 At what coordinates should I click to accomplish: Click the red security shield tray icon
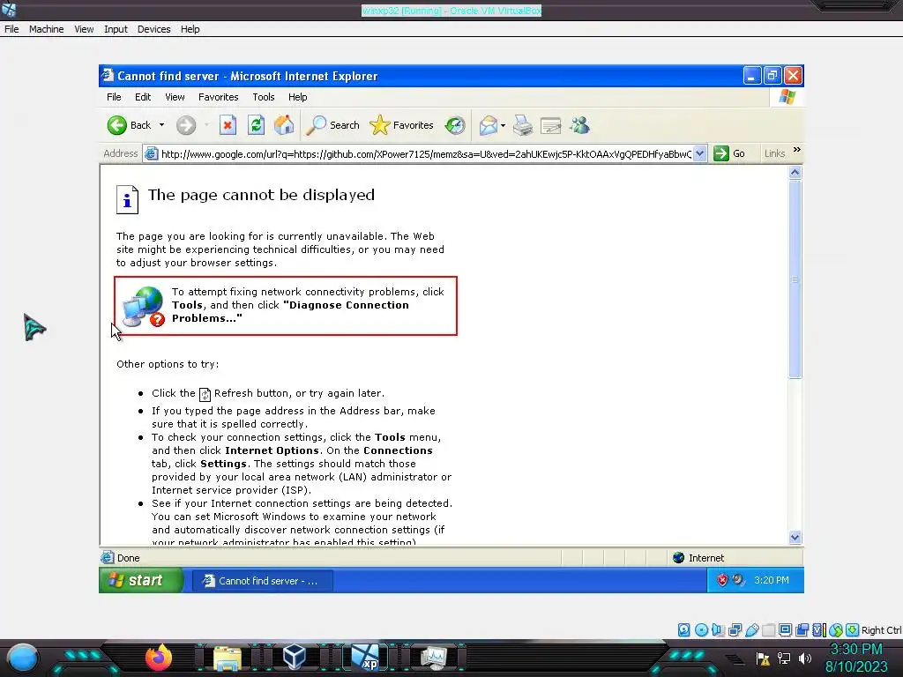point(722,580)
